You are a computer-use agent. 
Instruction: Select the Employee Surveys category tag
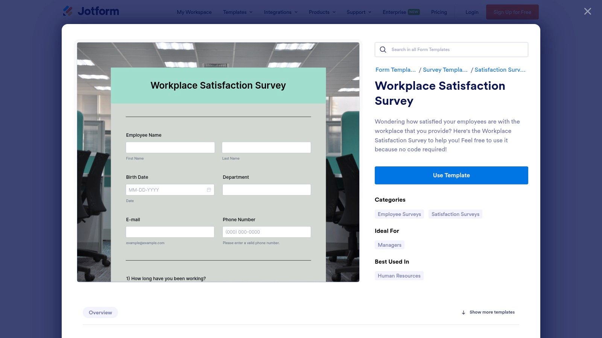pyautogui.click(x=399, y=214)
